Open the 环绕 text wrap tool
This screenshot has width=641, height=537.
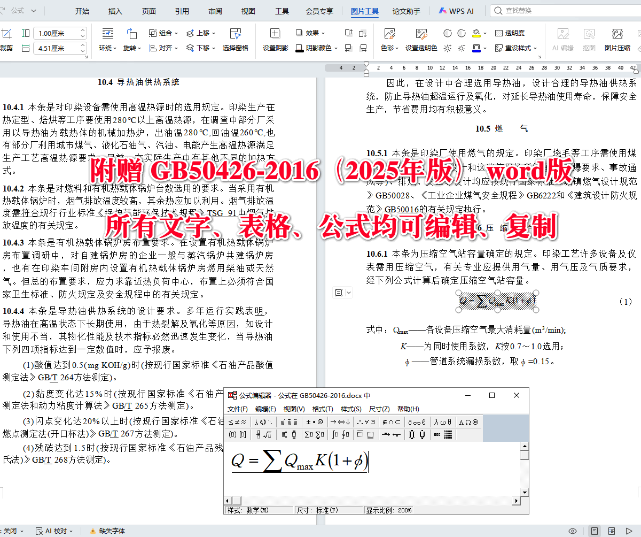[107, 40]
